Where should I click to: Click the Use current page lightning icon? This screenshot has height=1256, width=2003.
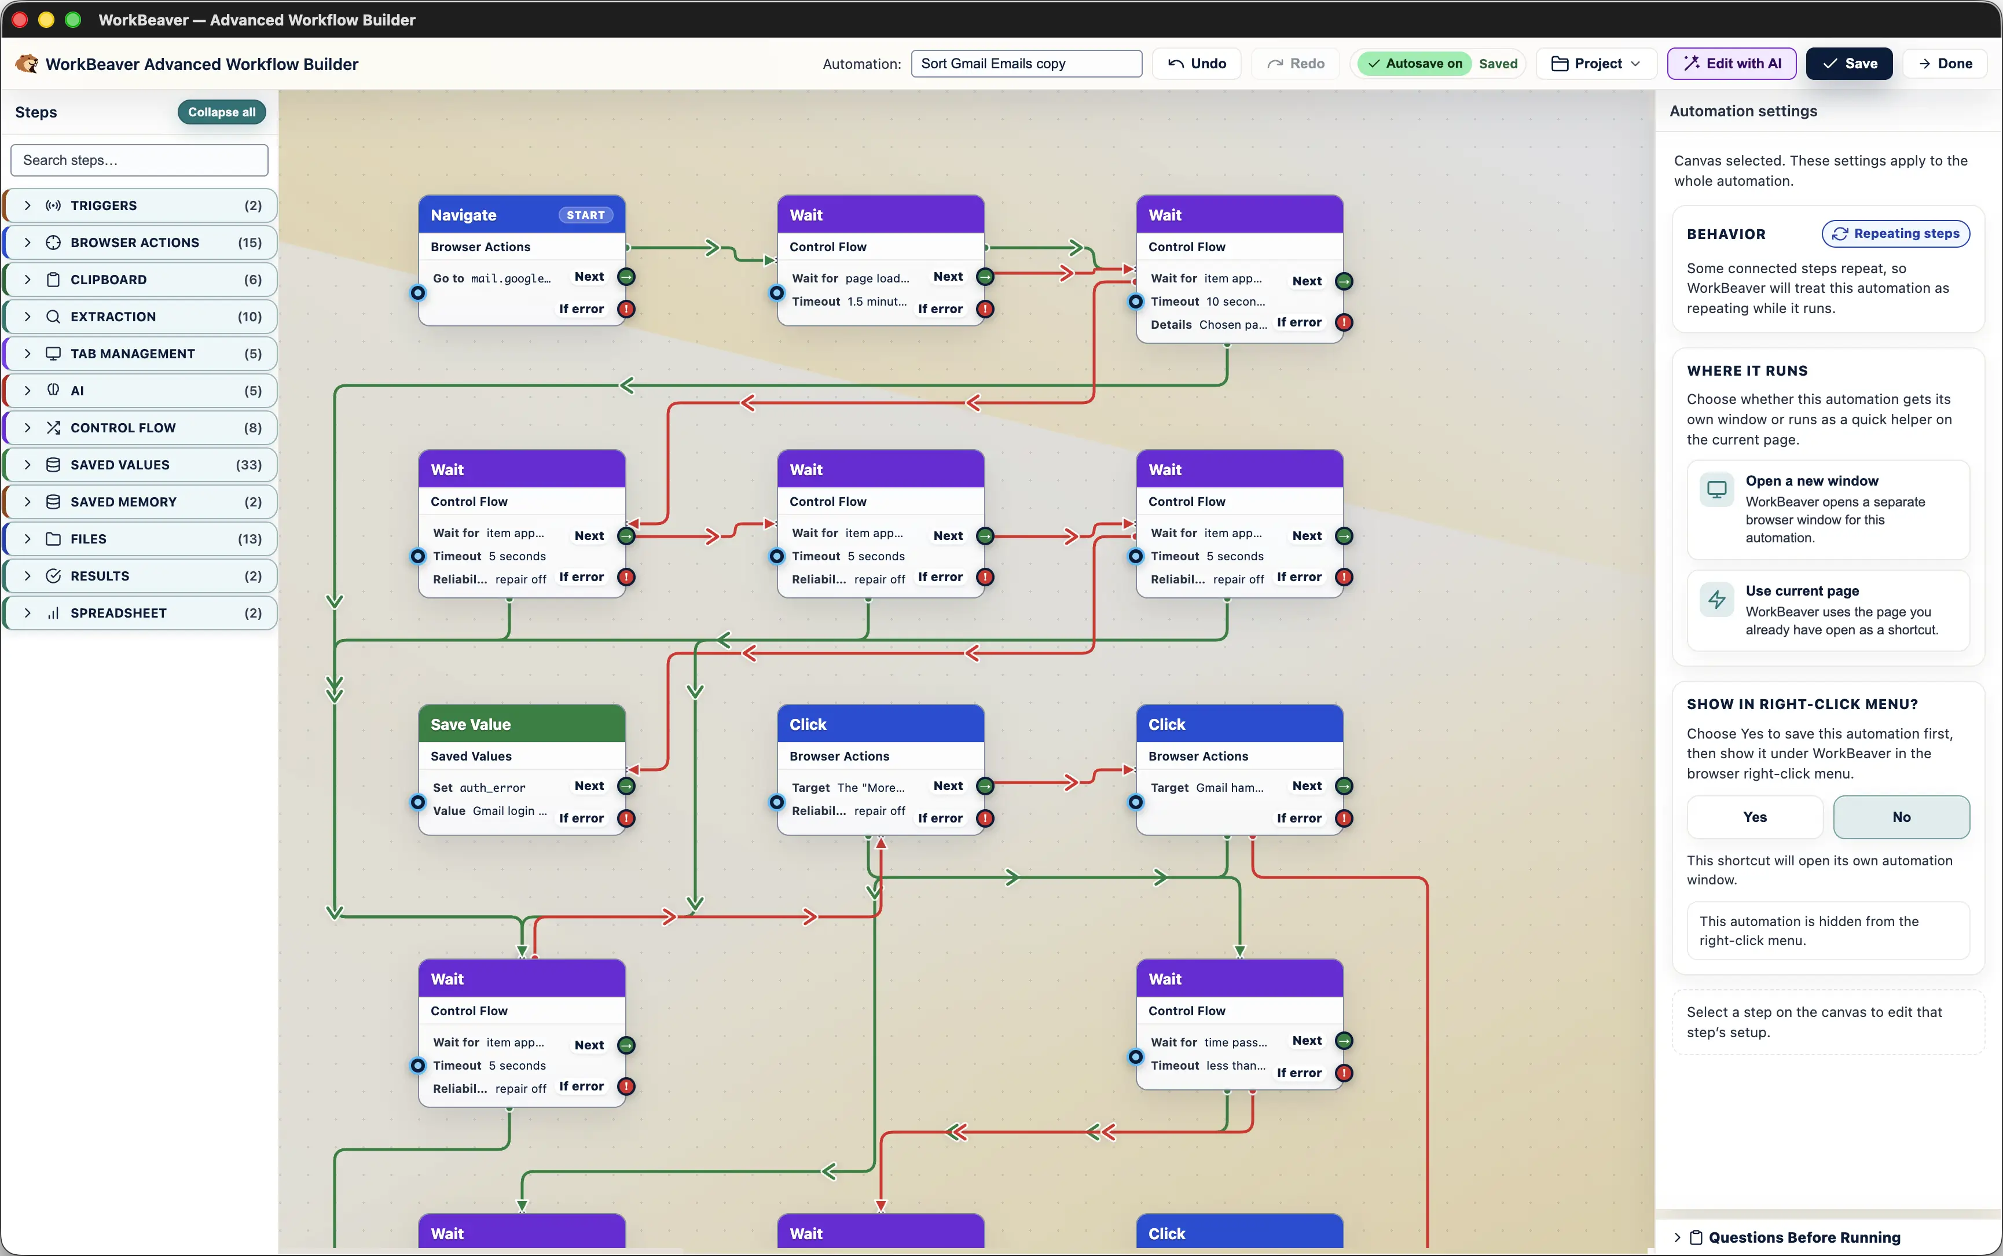pyautogui.click(x=1716, y=600)
